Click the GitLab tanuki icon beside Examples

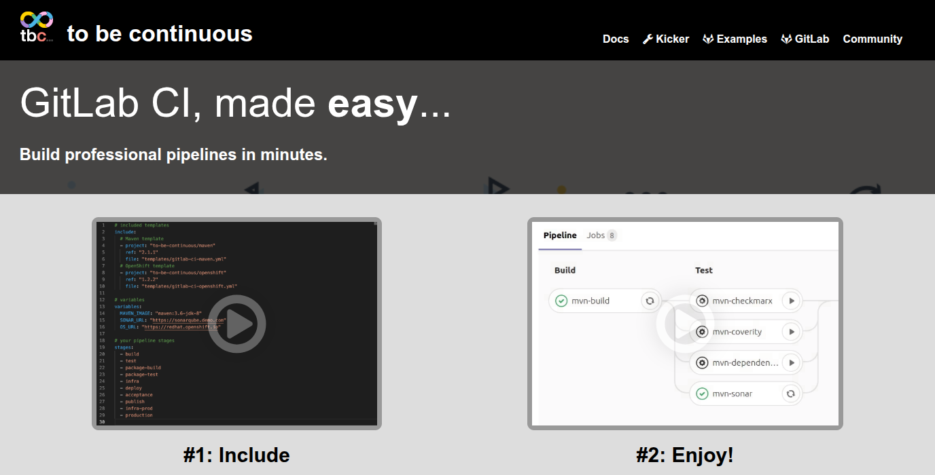tap(709, 39)
